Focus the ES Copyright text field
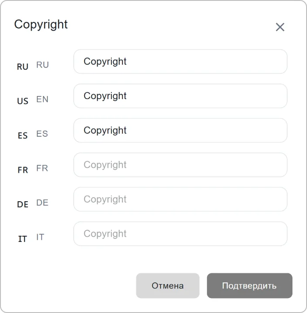This screenshot has width=307, height=313. pos(180,130)
